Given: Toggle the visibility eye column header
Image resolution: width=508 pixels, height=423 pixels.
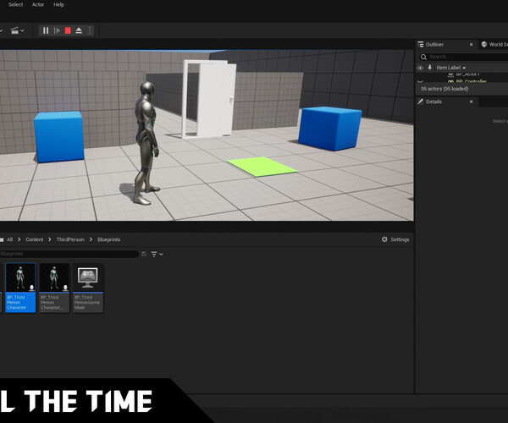Looking at the screenshot, I should 420,68.
